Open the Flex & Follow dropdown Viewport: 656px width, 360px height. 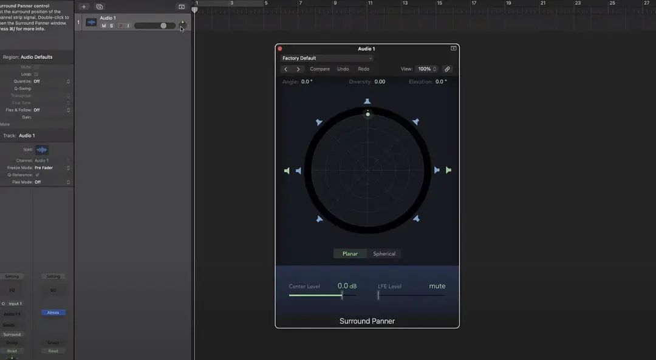52,110
